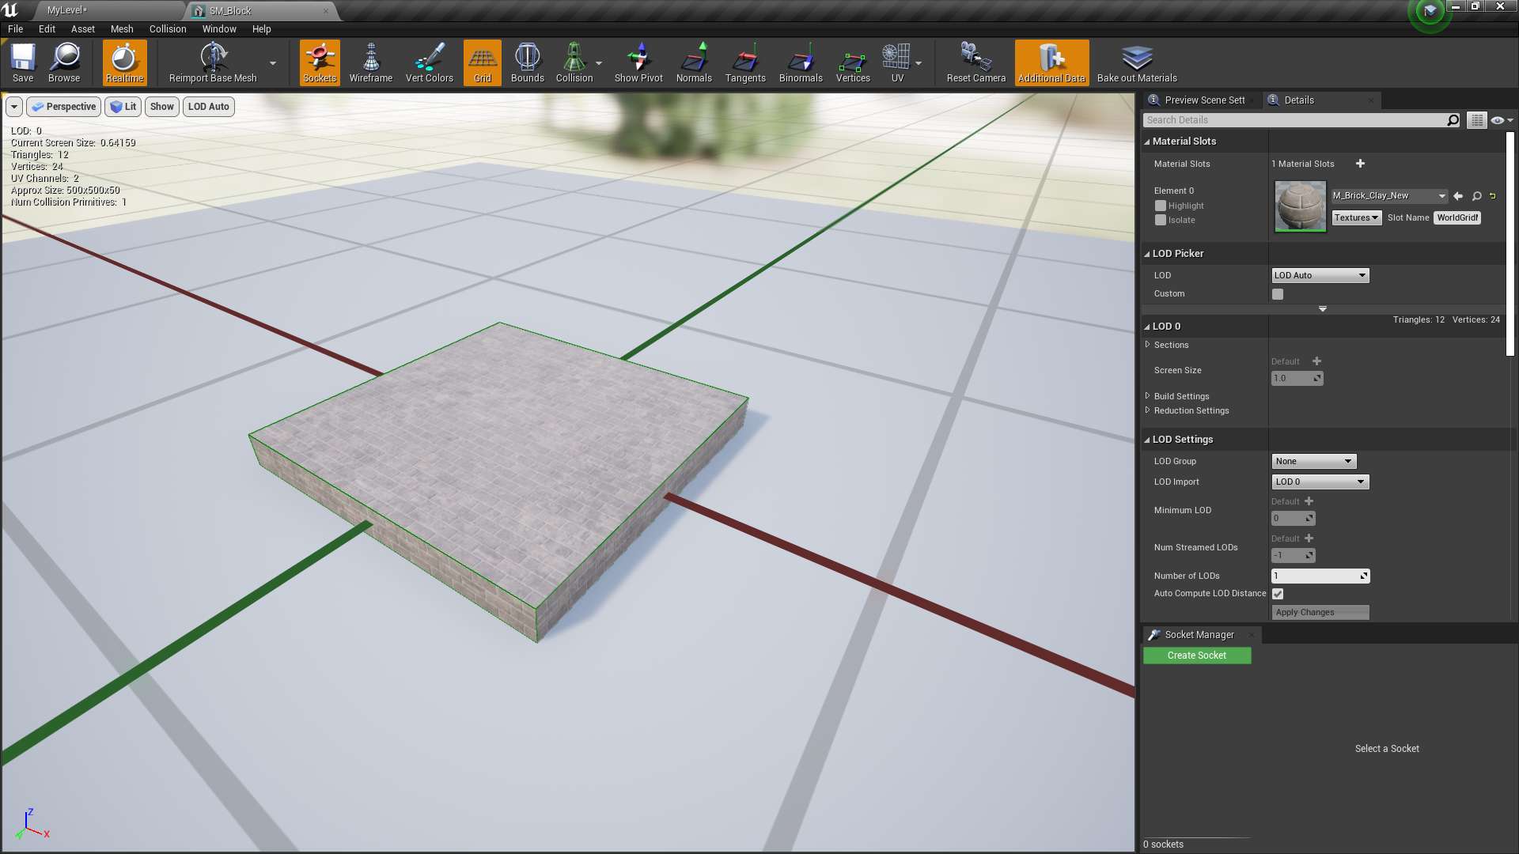
Task: Click the Apply Changes button
Action: tap(1320, 612)
